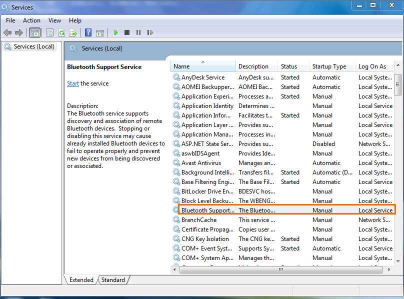Click the horizontal scrollbar under the services list

click(x=281, y=269)
